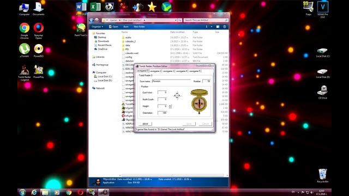The height and width of the screenshot is (196, 349).
Task: Click the Search The Lost Artifact box
Action: (x=206, y=20)
